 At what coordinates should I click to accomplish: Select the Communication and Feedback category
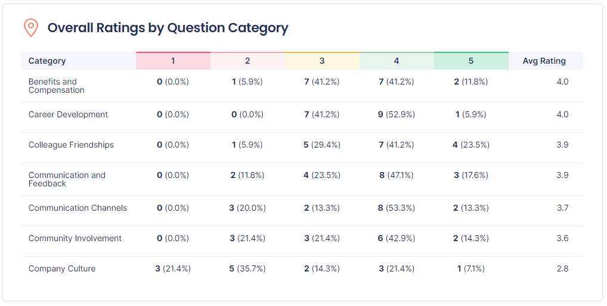(67, 179)
